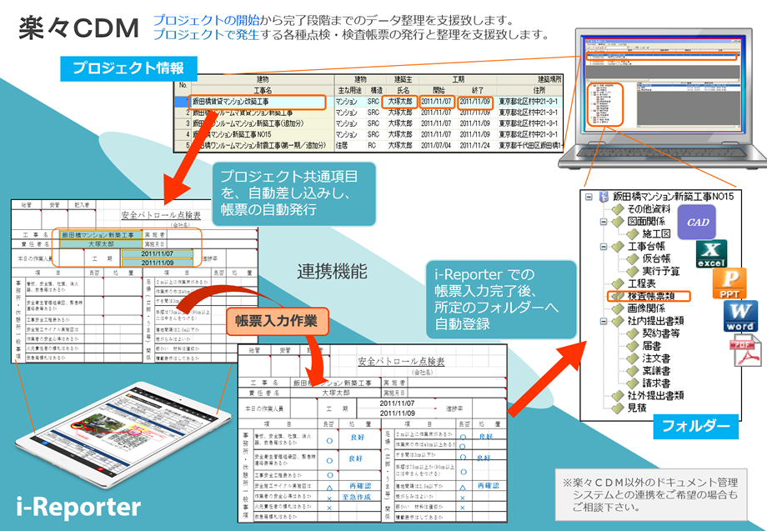Screen dimensions: 767x531
Task: Click the 終了 column header
Action: (477, 91)
